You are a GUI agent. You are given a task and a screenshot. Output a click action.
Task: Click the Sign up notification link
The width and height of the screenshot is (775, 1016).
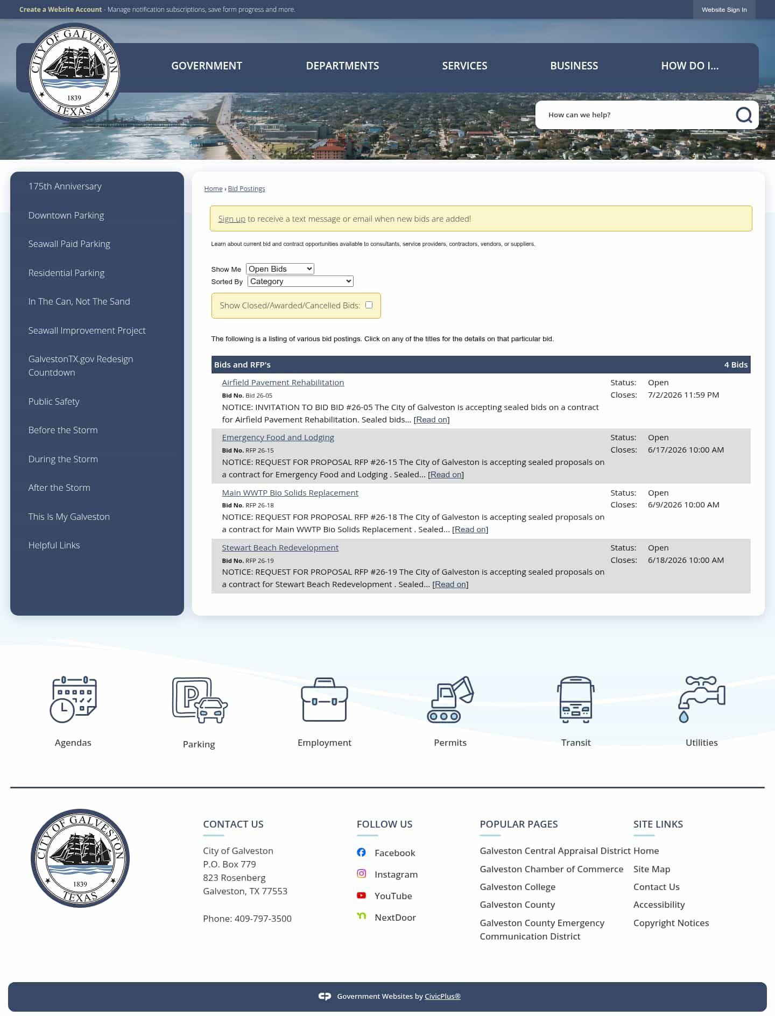point(231,219)
